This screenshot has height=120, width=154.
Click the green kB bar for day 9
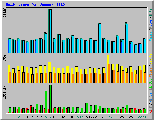click(x=46, y=102)
